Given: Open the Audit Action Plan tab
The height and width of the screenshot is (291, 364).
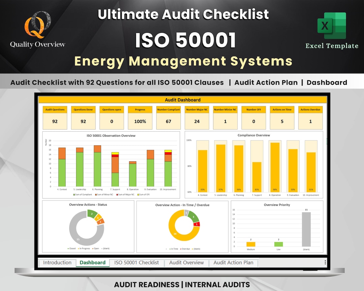Looking at the screenshot, I should point(234,262).
